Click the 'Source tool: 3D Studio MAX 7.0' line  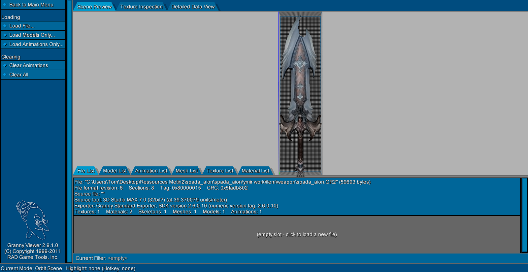coord(150,200)
